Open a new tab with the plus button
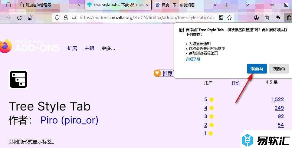Image resolution: width=292 pixels, height=148 pixels. click(x=226, y=5)
